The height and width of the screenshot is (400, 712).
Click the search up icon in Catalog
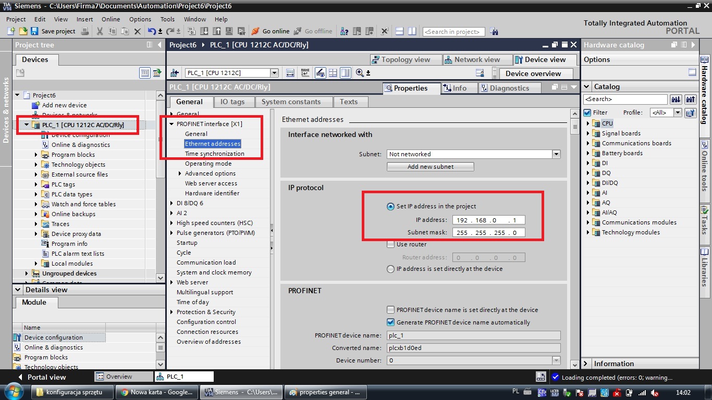tap(690, 99)
